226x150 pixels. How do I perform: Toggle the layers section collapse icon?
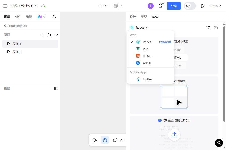point(56,88)
